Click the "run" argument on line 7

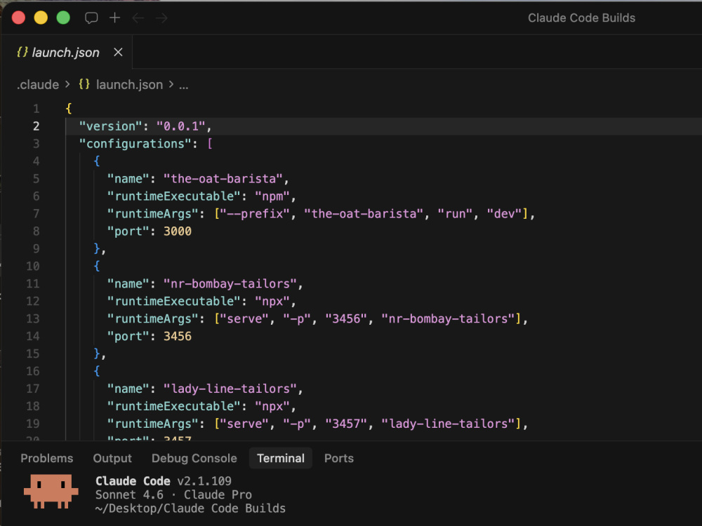click(x=455, y=214)
